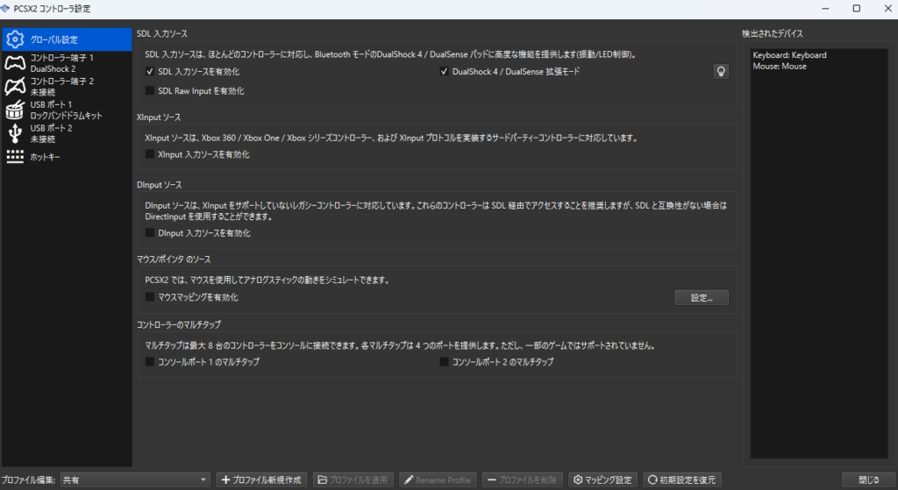Select USB Port 2 icon in sidebar
The image size is (898, 490).
tap(15, 133)
